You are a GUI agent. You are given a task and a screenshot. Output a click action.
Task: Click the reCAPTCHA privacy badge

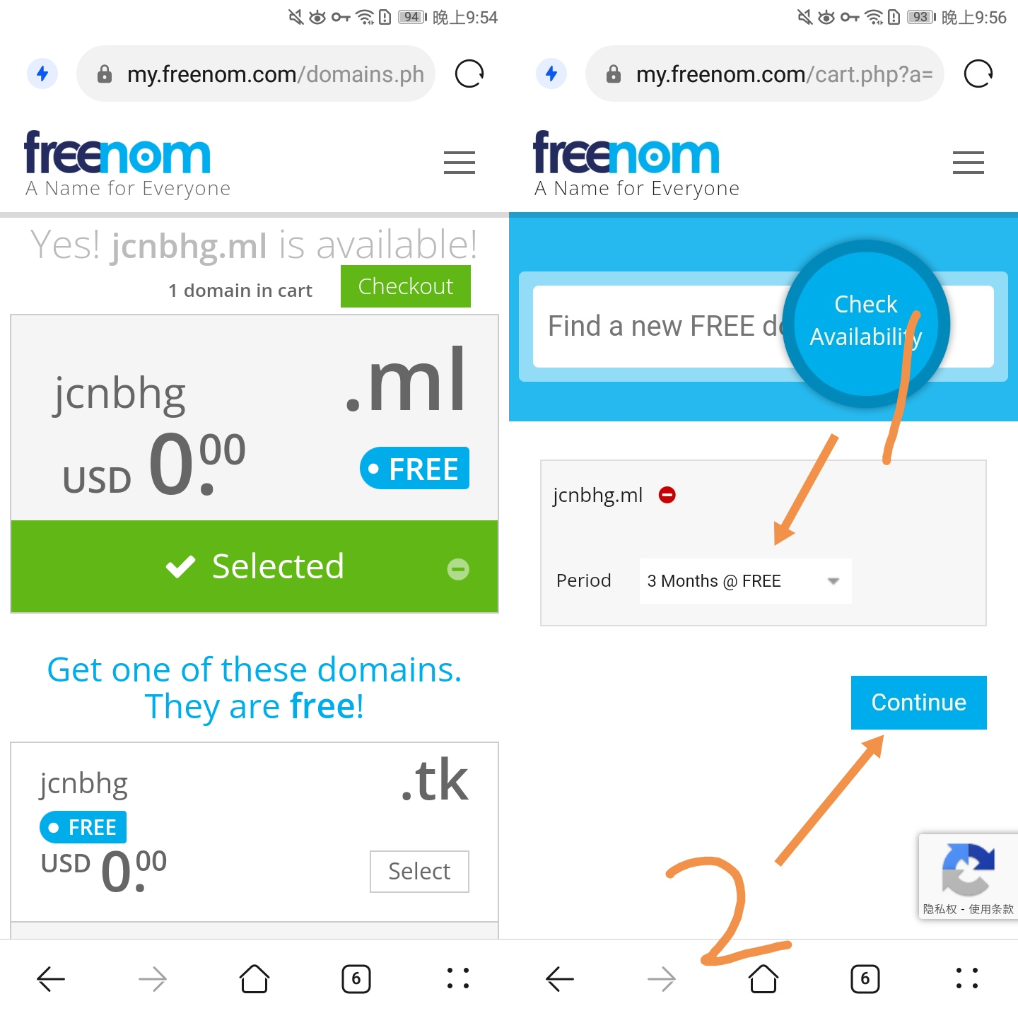(x=968, y=877)
